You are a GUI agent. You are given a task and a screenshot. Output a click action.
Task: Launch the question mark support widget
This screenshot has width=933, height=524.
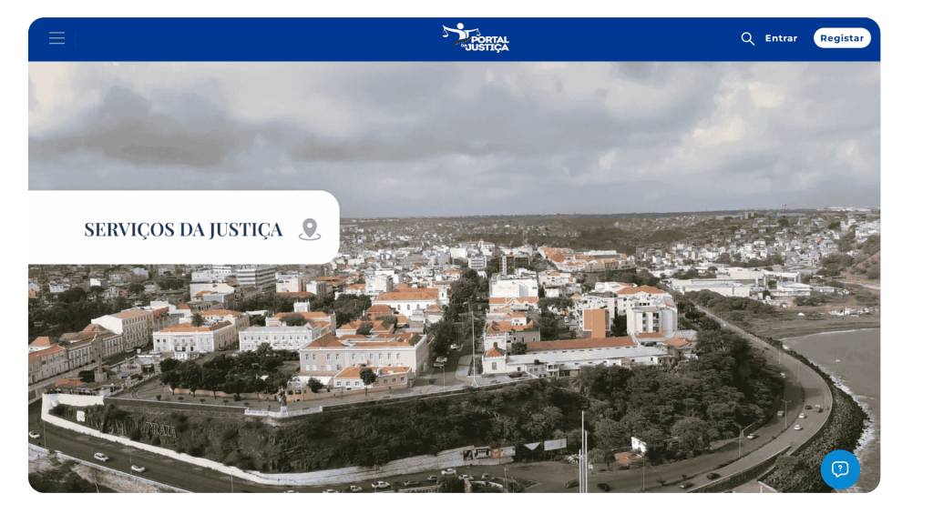(839, 469)
